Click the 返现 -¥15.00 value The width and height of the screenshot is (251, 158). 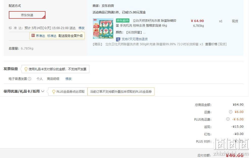[x=237, y=126]
